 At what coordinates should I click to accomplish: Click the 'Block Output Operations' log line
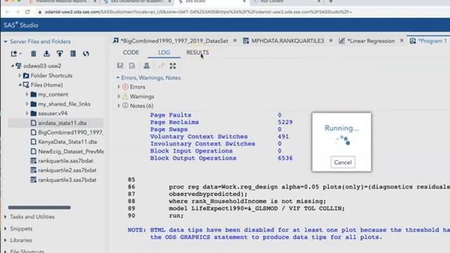[193, 158]
